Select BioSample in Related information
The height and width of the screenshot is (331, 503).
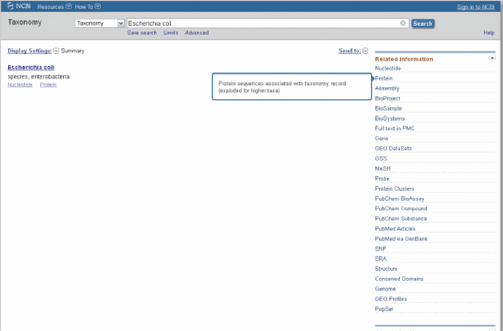[388, 108]
